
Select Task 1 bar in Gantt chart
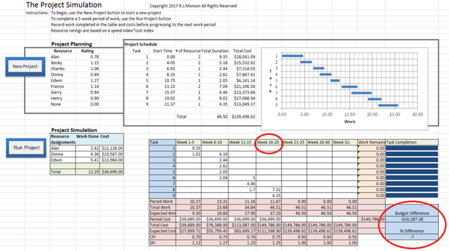click(292, 56)
